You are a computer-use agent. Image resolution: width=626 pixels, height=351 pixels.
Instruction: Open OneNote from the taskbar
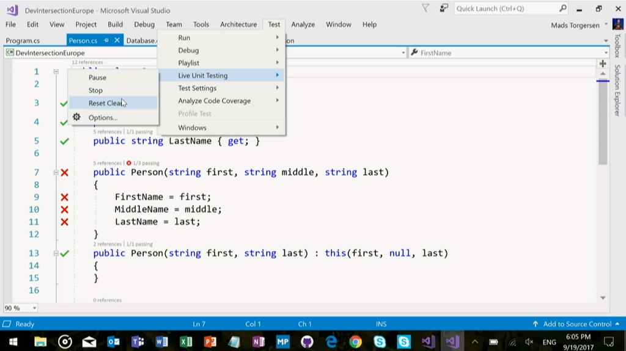(259, 342)
